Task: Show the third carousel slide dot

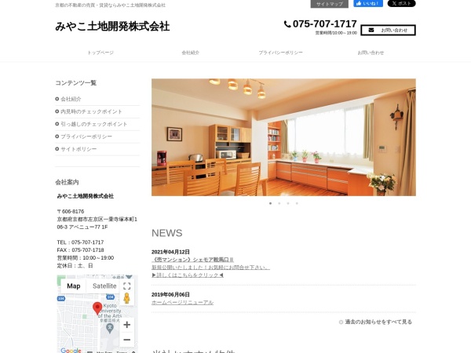Action: tap(288, 203)
